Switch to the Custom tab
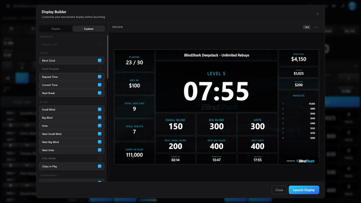 [89, 29]
